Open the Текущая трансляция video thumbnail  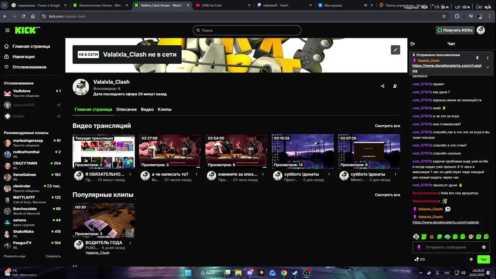(104, 152)
